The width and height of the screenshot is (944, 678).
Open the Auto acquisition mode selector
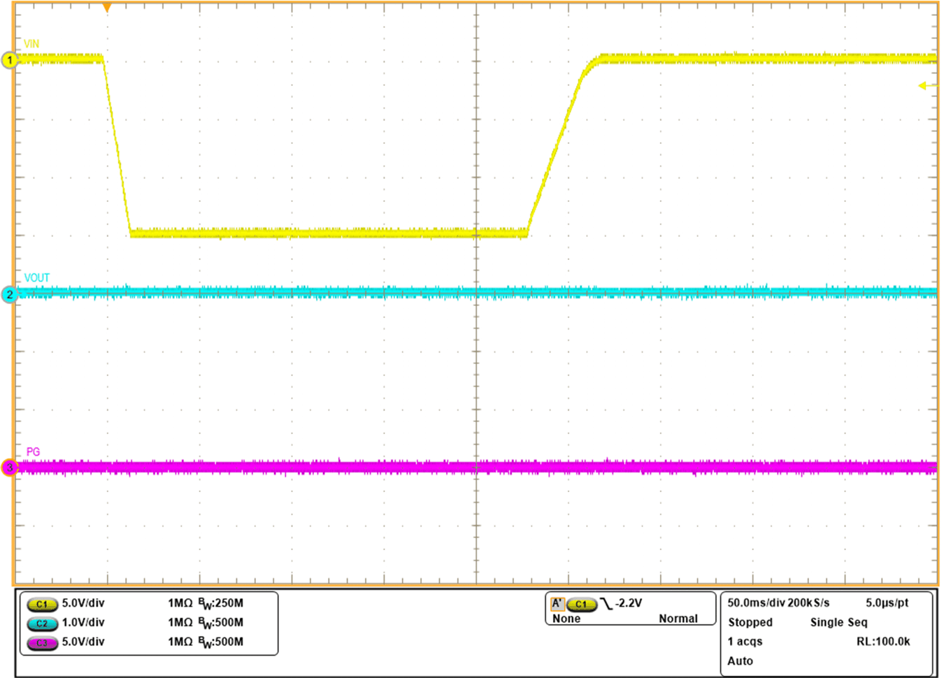pyautogui.click(x=739, y=660)
